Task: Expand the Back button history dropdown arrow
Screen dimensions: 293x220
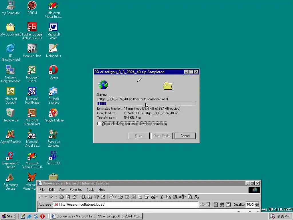Action: 46,197
